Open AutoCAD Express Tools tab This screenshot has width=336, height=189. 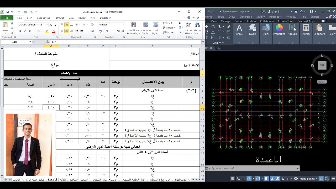tap(286, 21)
